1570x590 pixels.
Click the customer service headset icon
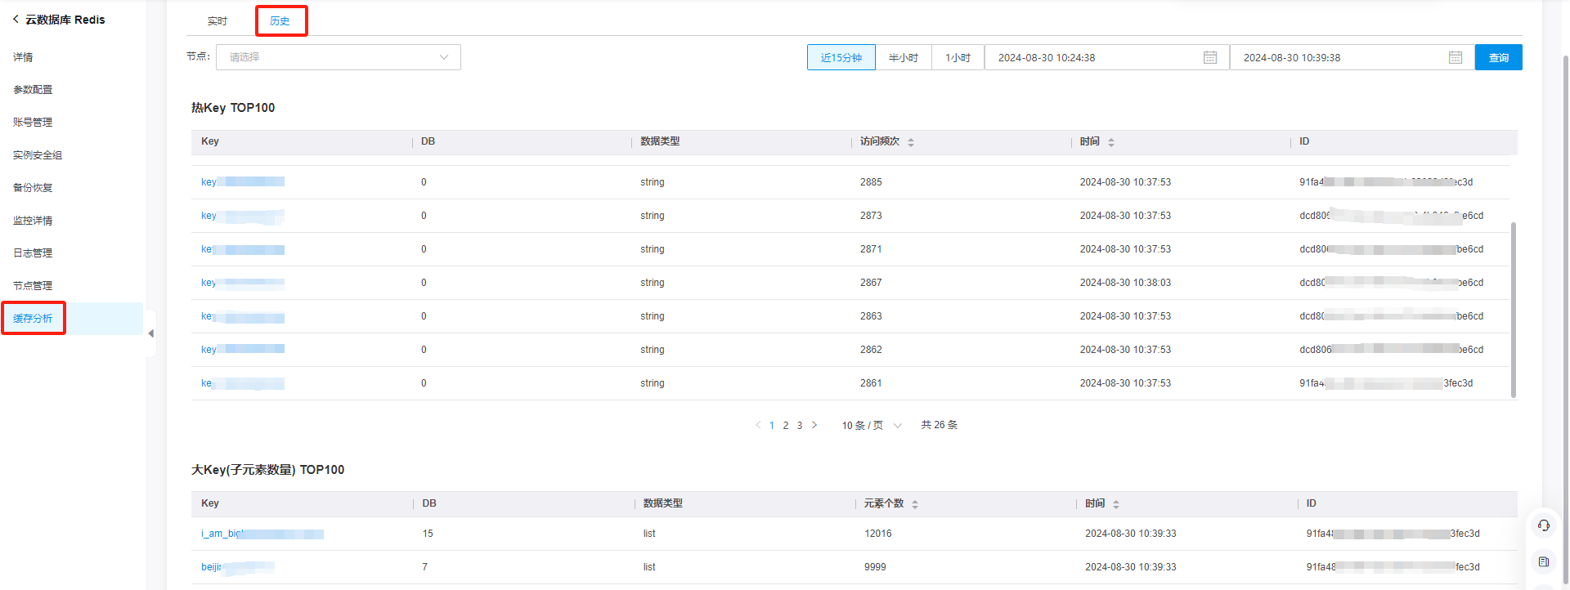pyautogui.click(x=1543, y=525)
